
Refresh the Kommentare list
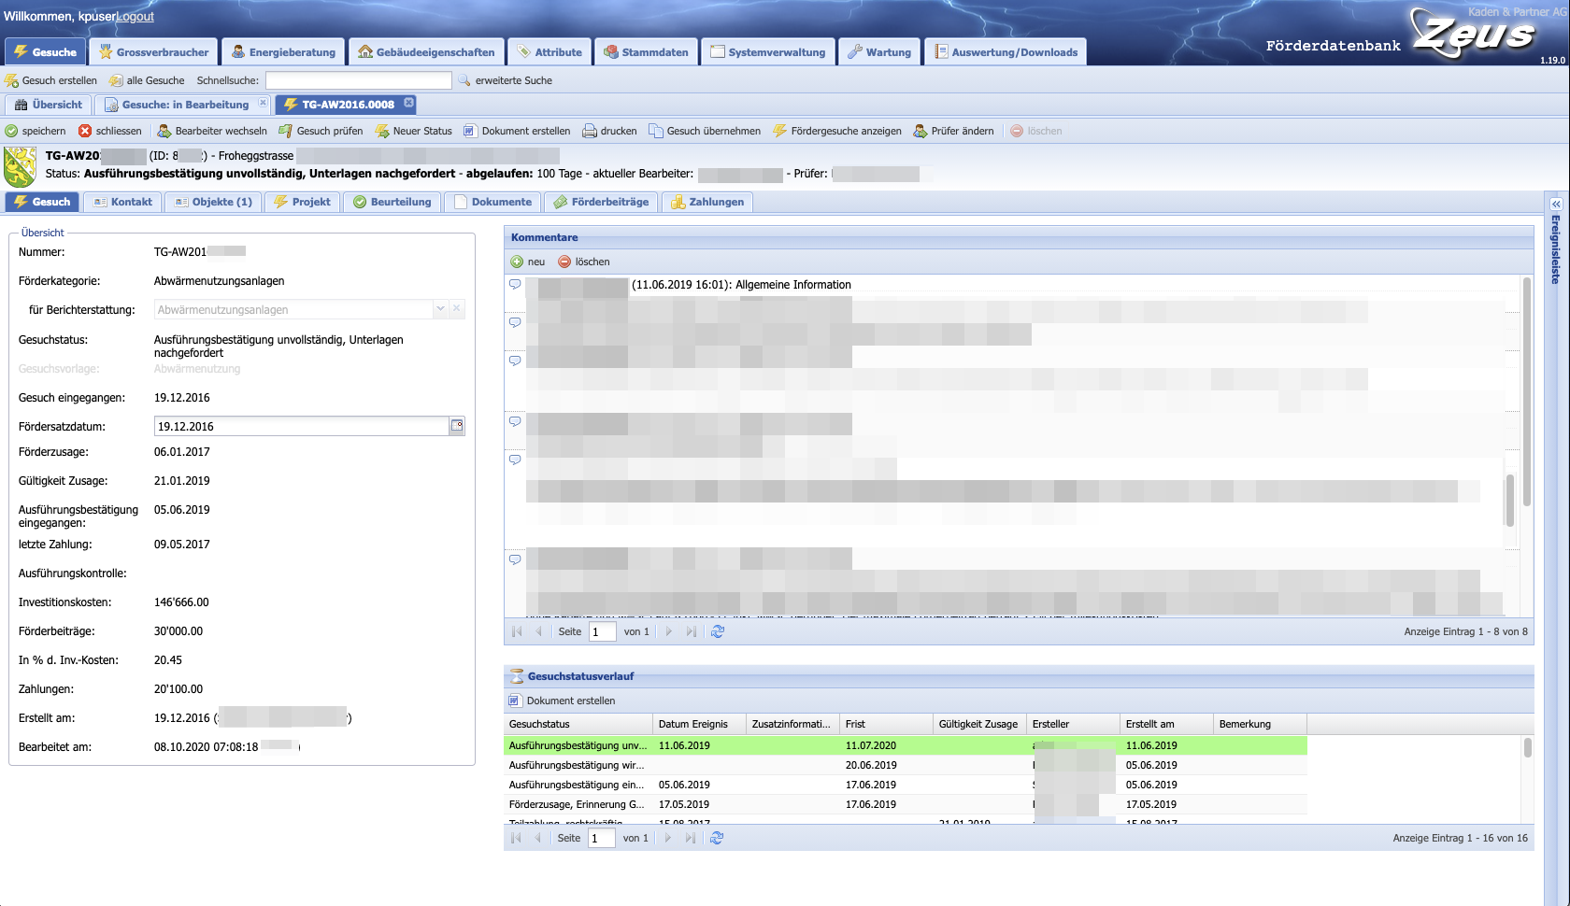click(x=718, y=631)
